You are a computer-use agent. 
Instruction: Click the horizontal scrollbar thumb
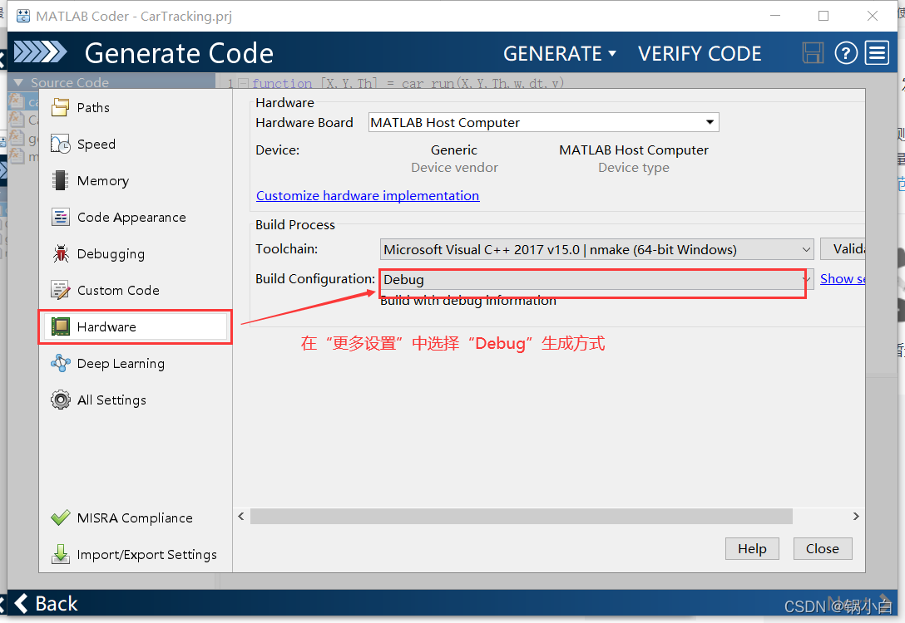tap(522, 517)
